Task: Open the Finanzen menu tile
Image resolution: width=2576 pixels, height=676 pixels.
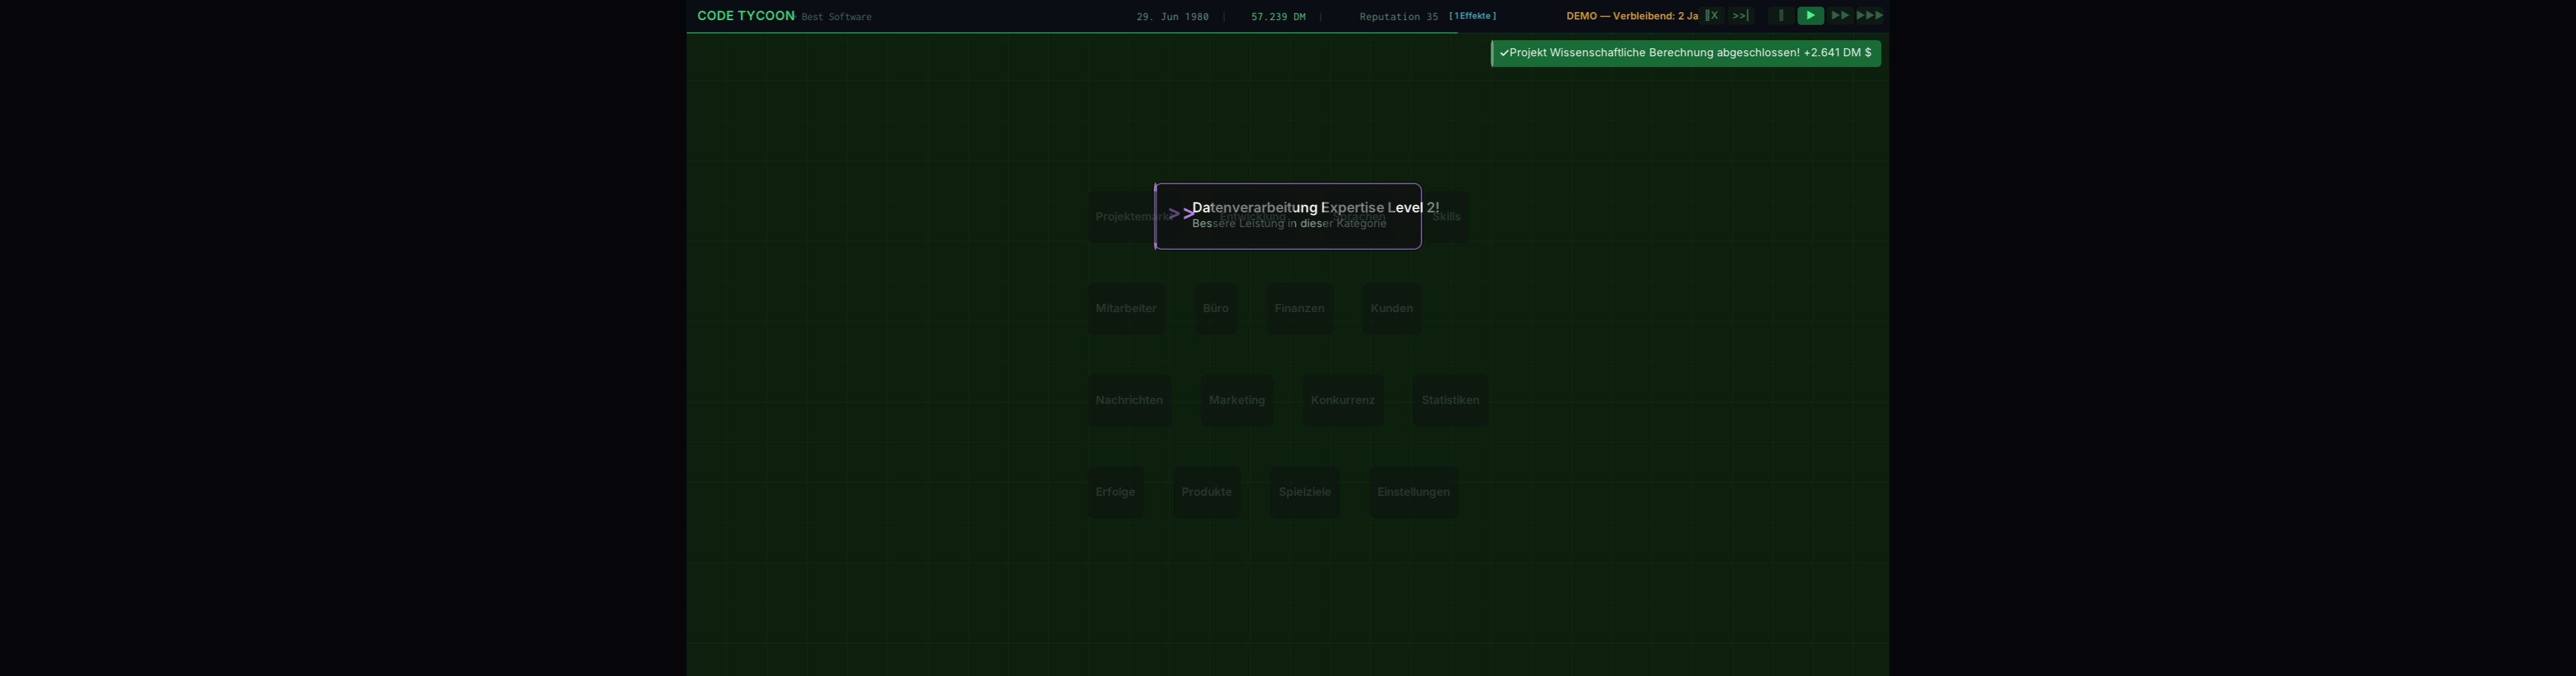Action: click(x=1299, y=309)
